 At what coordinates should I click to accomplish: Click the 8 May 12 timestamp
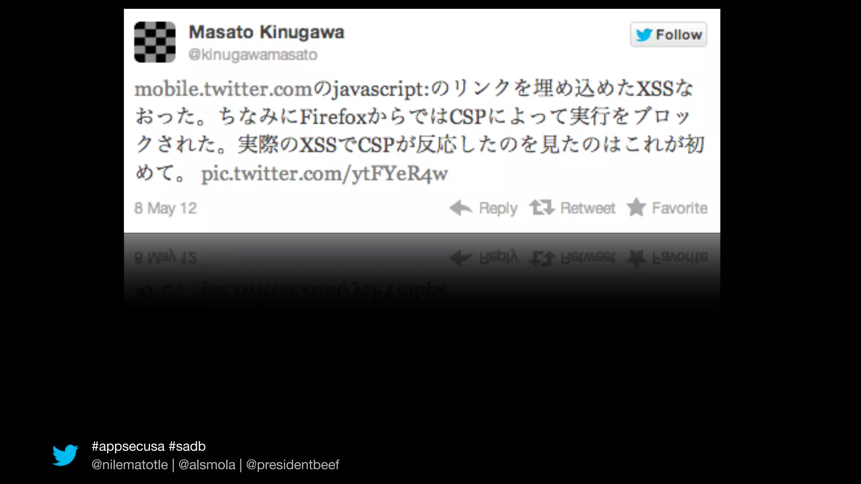(165, 208)
